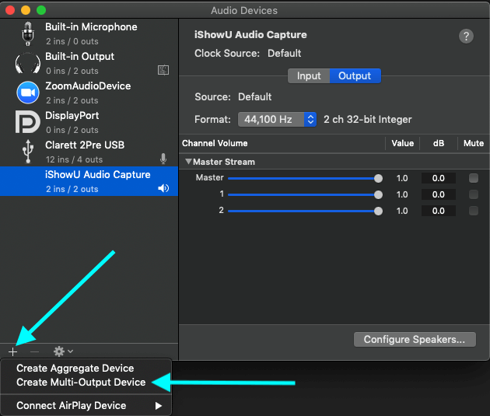Click the channel 2 dB value field
The image size is (490, 416).
(x=439, y=211)
